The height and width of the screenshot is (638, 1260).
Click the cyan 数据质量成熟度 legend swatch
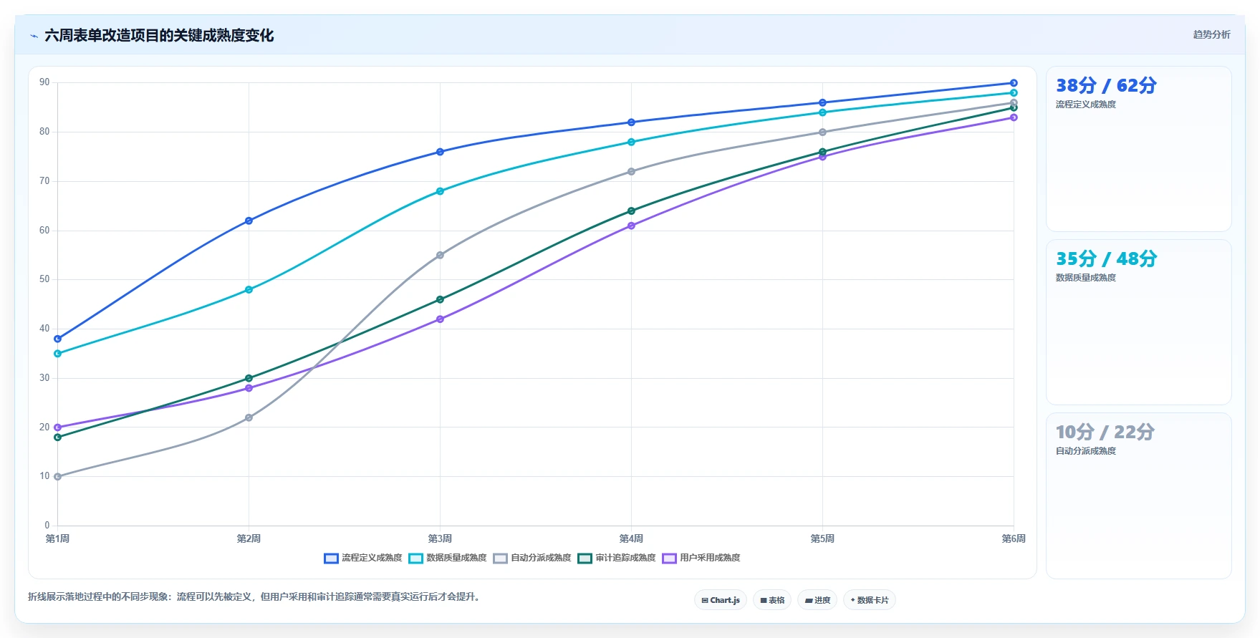[x=416, y=559]
